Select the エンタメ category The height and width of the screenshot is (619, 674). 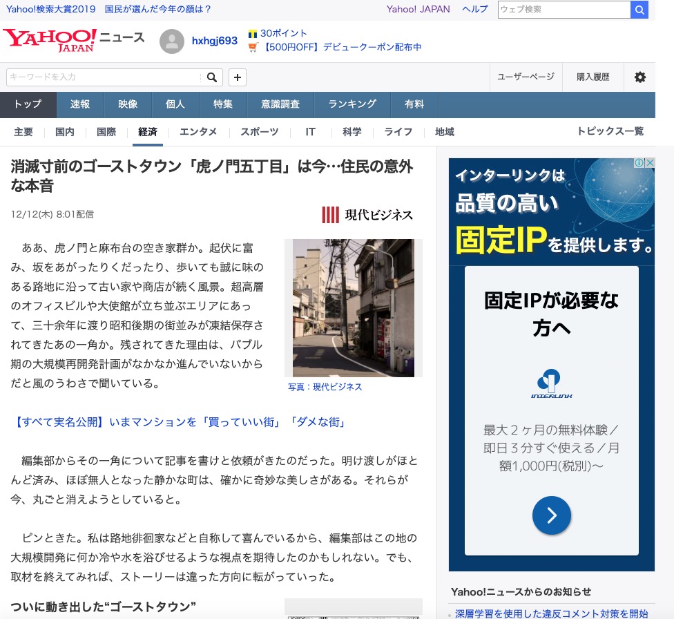pyautogui.click(x=198, y=132)
